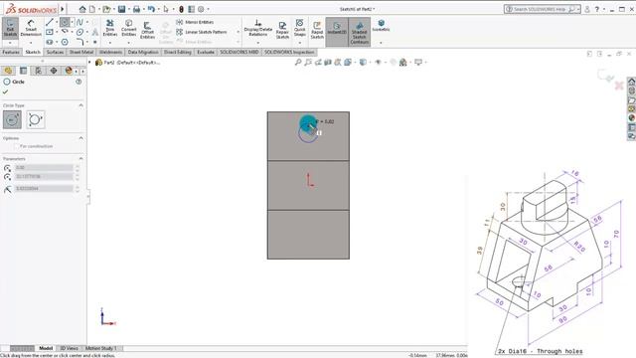This screenshot has height=358, width=636.
Task: Open Display/Delete Relations dropdown arrow
Action: coord(258,43)
